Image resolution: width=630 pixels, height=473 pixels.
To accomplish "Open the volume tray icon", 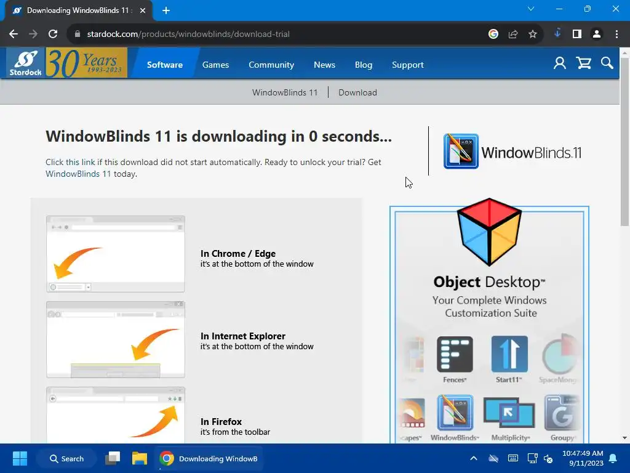I will tap(548, 458).
